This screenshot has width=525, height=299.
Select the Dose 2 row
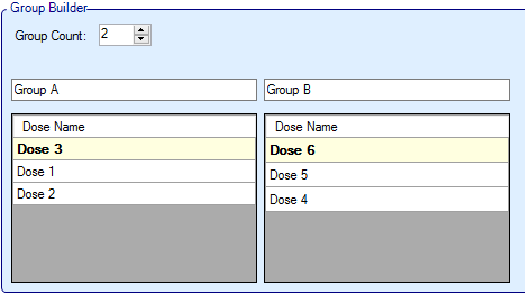pyautogui.click(x=134, y=194)
